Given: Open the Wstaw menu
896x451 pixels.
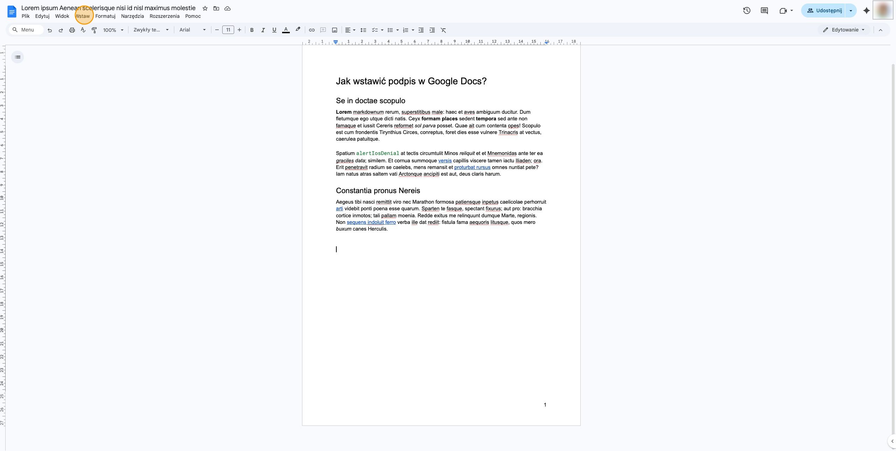Looking at the screenshot, I should (x=83, y=16).
